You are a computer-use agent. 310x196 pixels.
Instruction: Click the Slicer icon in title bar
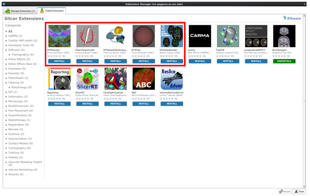point(4,4)
